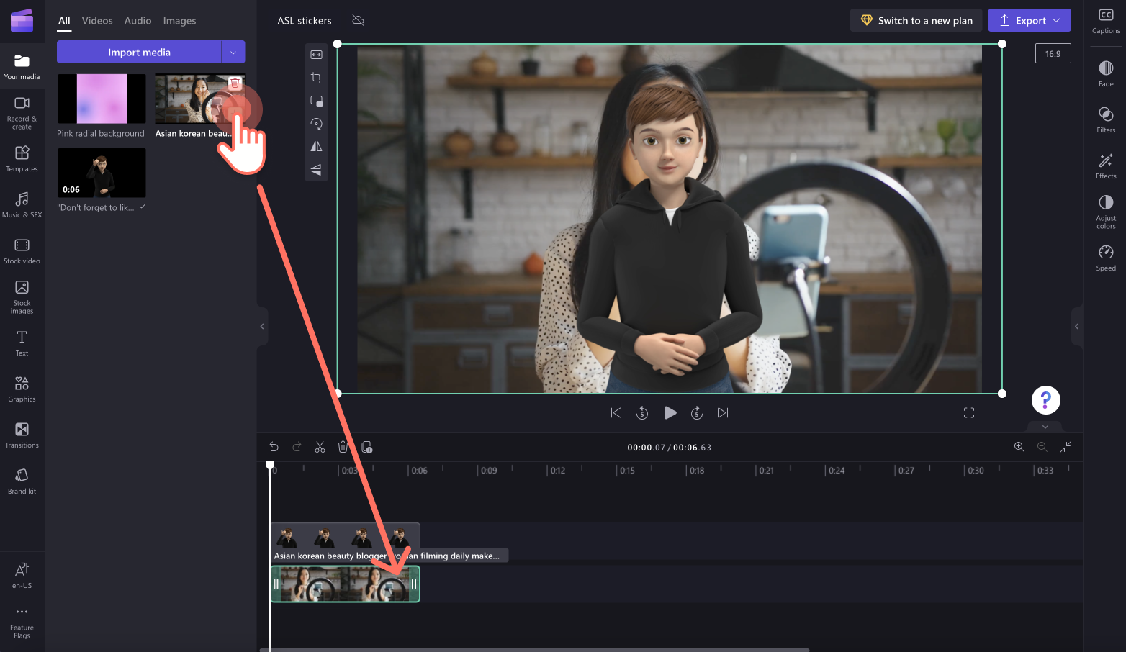Open the Import media dropdown arrow
The height and width of the screenshot is (652, 1126).
click(233, 52)
